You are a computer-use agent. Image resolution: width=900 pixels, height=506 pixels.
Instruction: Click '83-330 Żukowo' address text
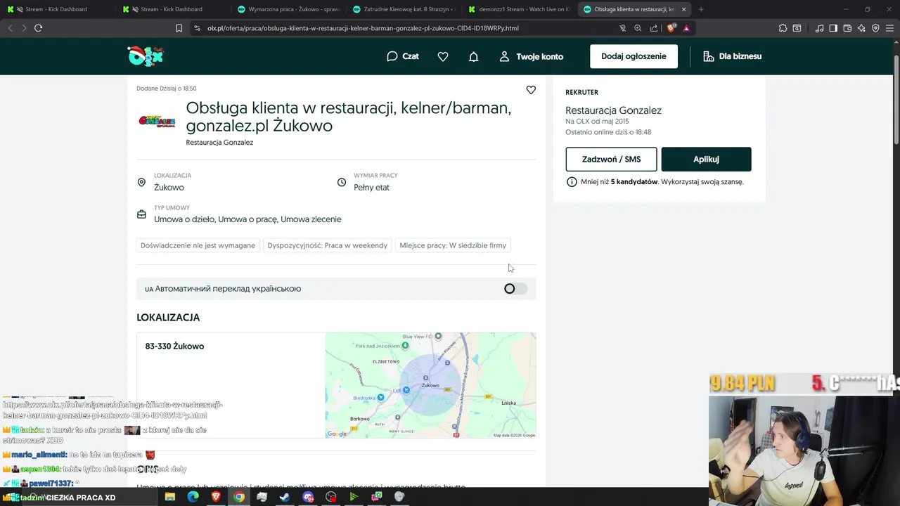coord(174,346)
